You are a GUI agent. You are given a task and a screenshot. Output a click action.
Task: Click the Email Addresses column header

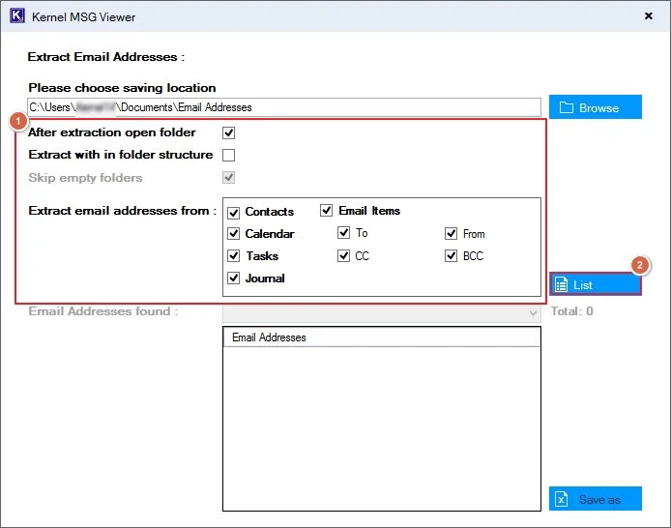[x=381, y=337]
